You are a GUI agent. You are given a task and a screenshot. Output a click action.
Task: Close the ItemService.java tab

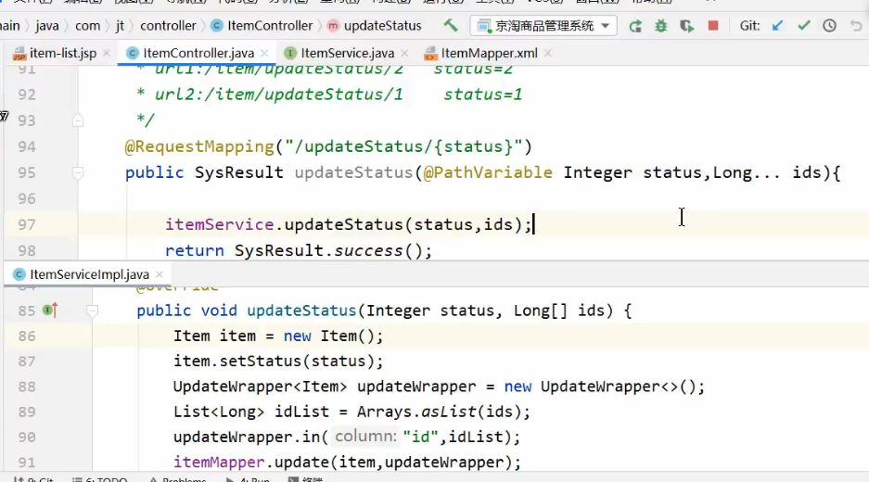coord(404,53)
